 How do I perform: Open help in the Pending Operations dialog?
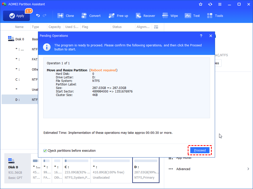coord(201,36)
